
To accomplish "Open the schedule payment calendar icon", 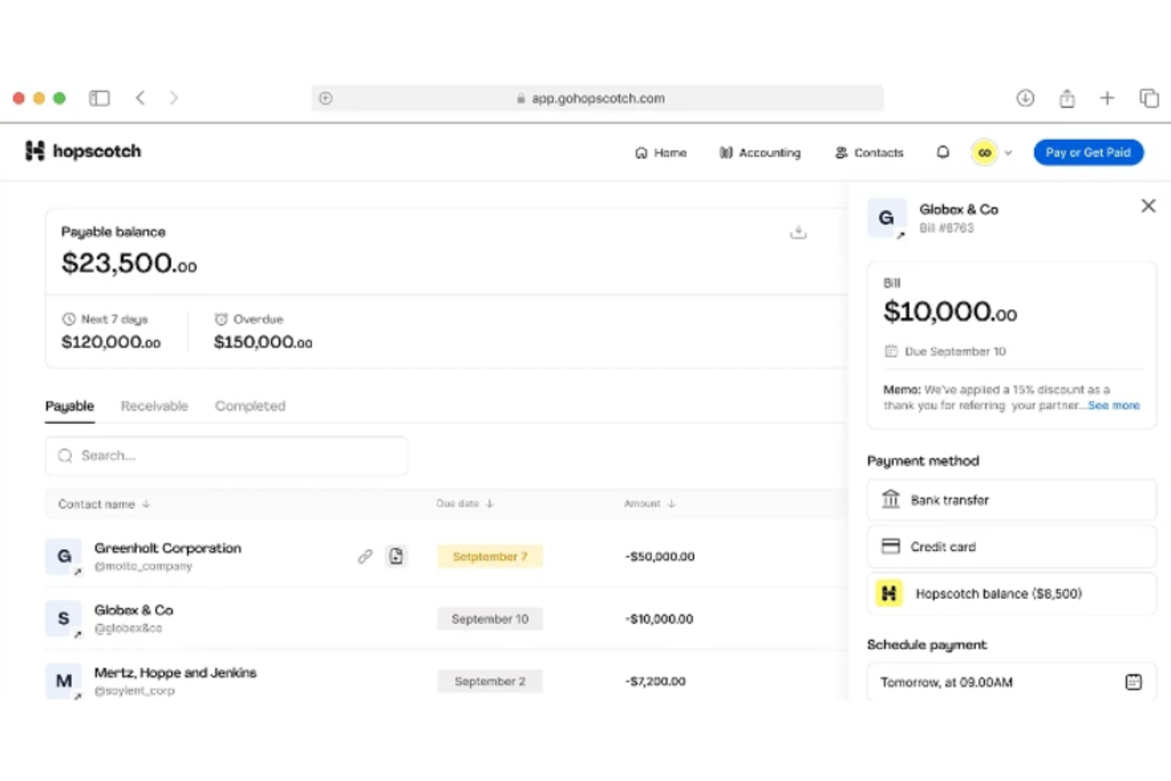I will pos(1133,682).
